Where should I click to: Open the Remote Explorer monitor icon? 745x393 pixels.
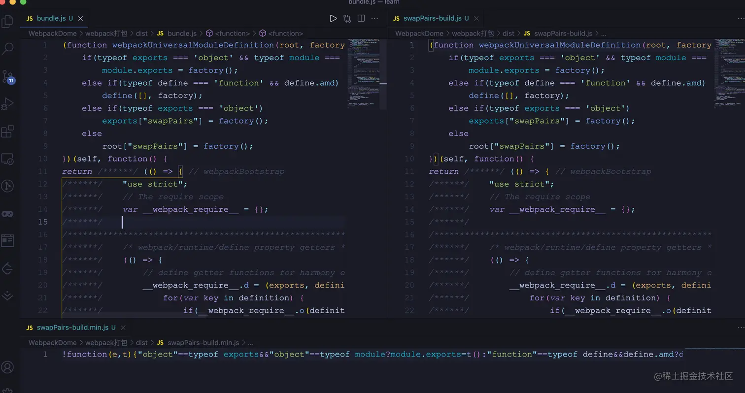[x=7, y=159]
